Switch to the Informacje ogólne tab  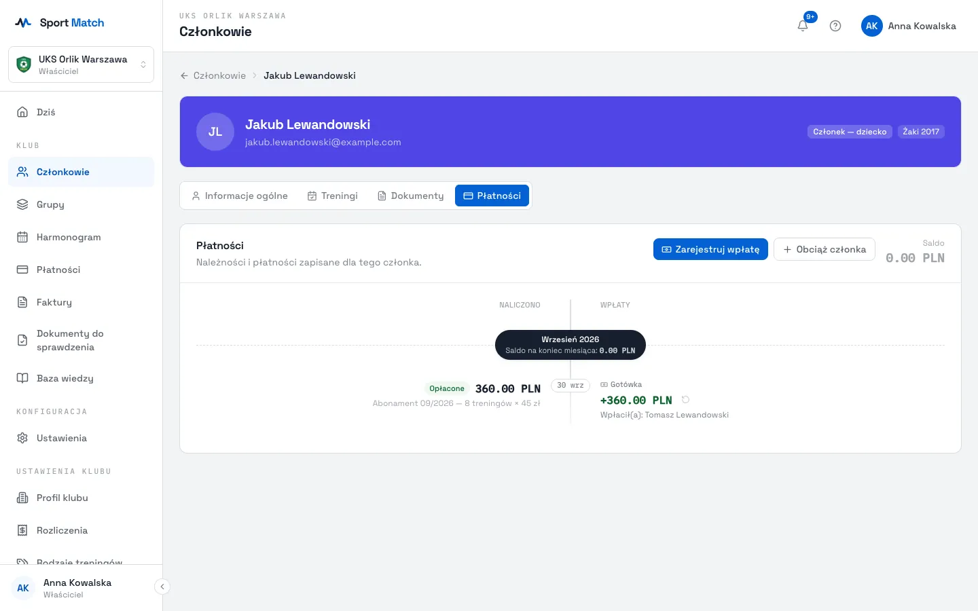click(240, 196)
